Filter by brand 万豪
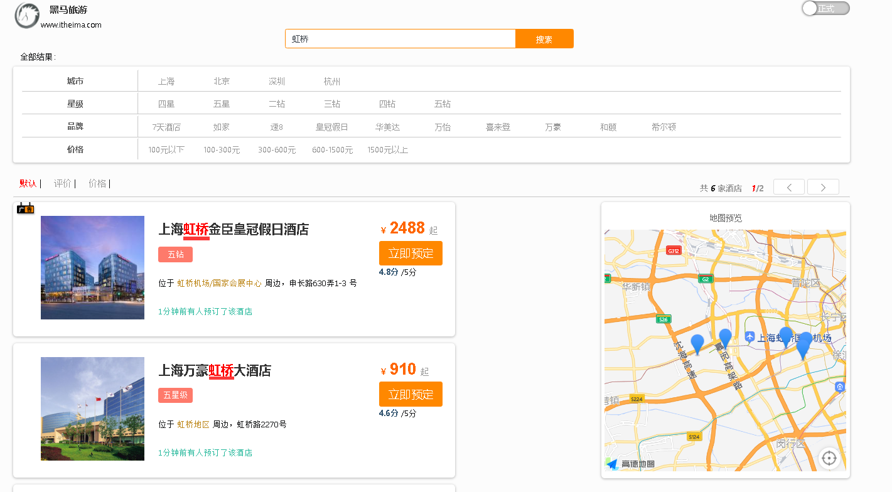892x492 pixels. (553, 127)
